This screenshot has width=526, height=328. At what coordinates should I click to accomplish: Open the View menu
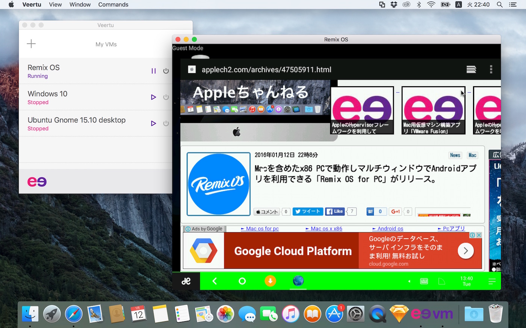click(x=55, y=4)
